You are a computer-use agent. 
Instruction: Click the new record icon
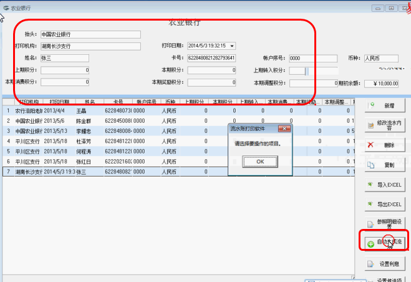coord(372,105)
